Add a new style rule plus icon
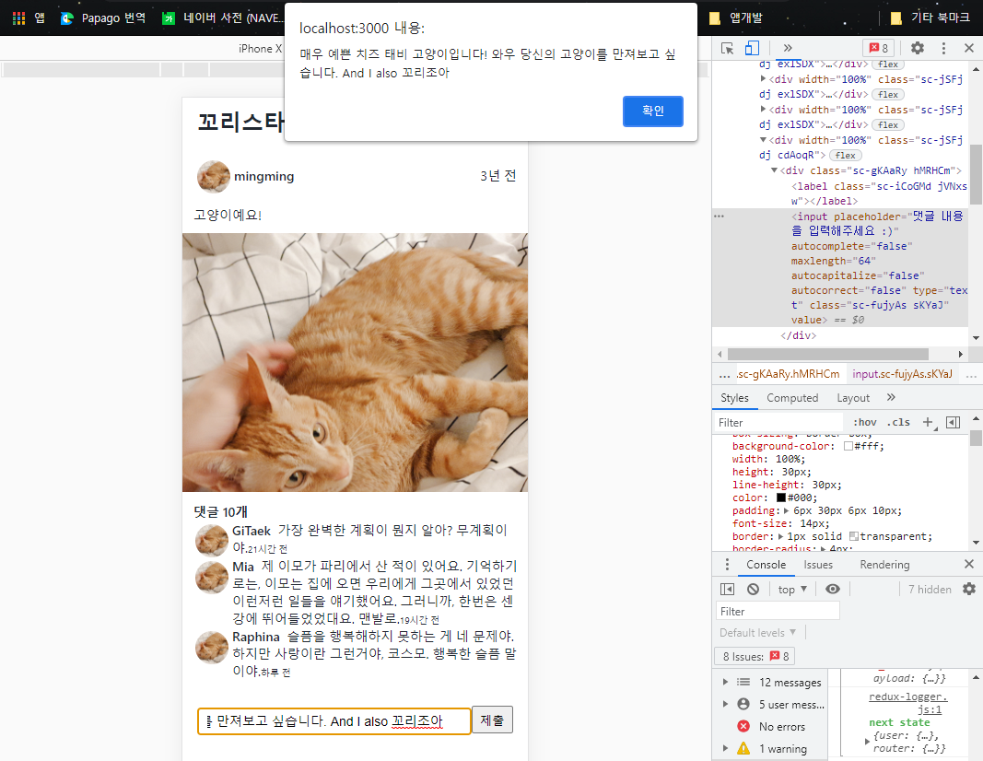 click(928, 423)
